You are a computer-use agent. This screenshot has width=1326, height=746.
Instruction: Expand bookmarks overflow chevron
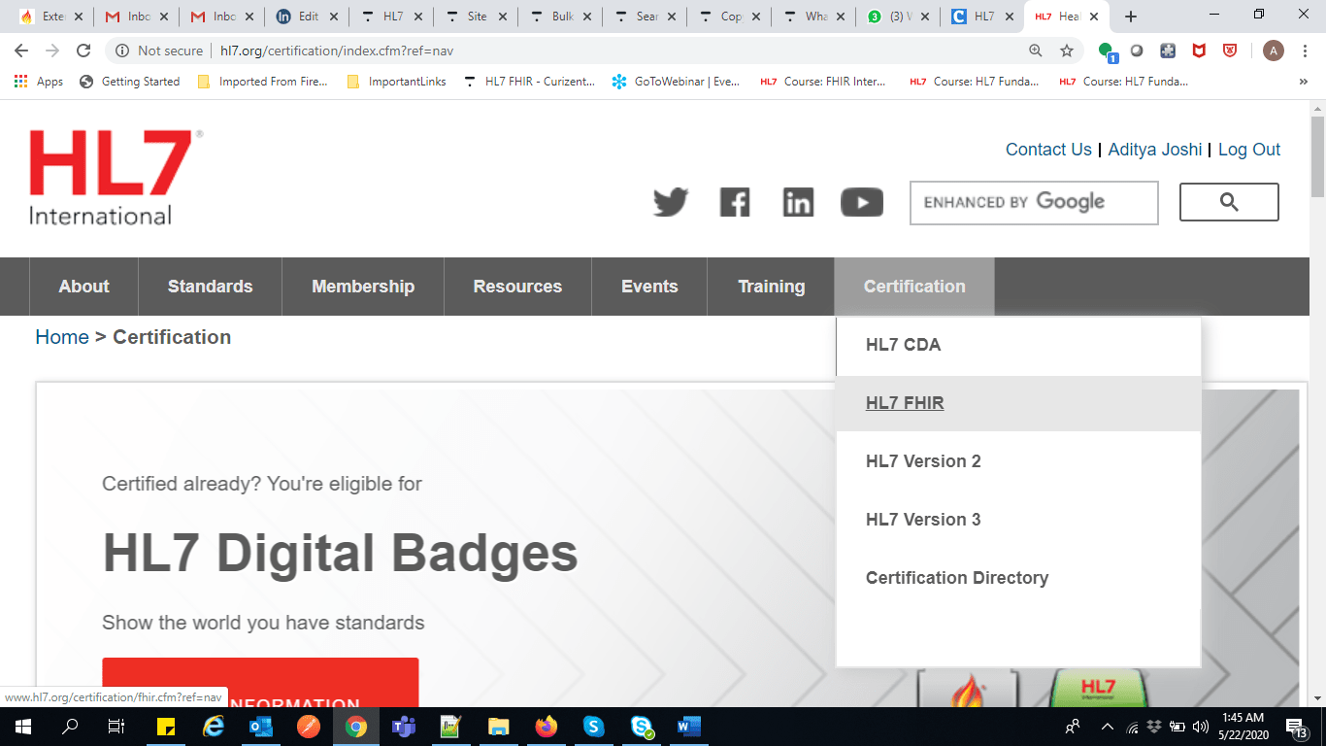point(1303,82)
